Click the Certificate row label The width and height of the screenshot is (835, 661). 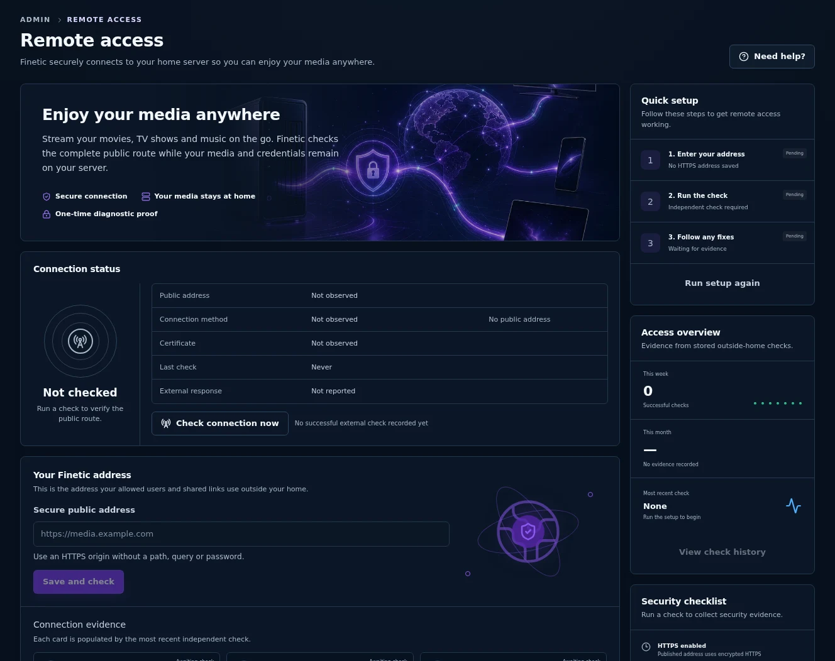(x=177, y=344)
